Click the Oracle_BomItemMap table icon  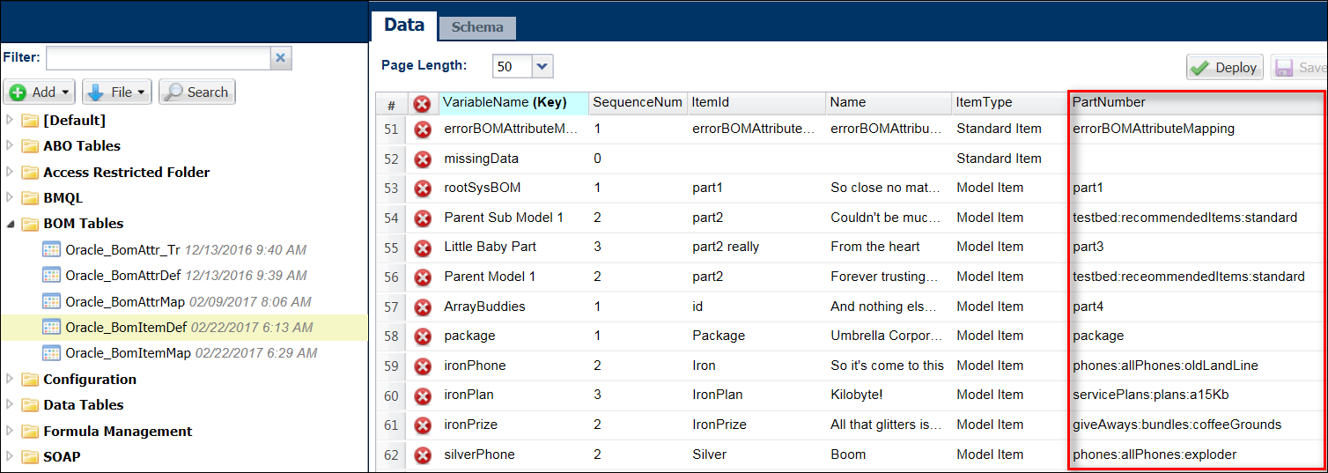[53, 353]
